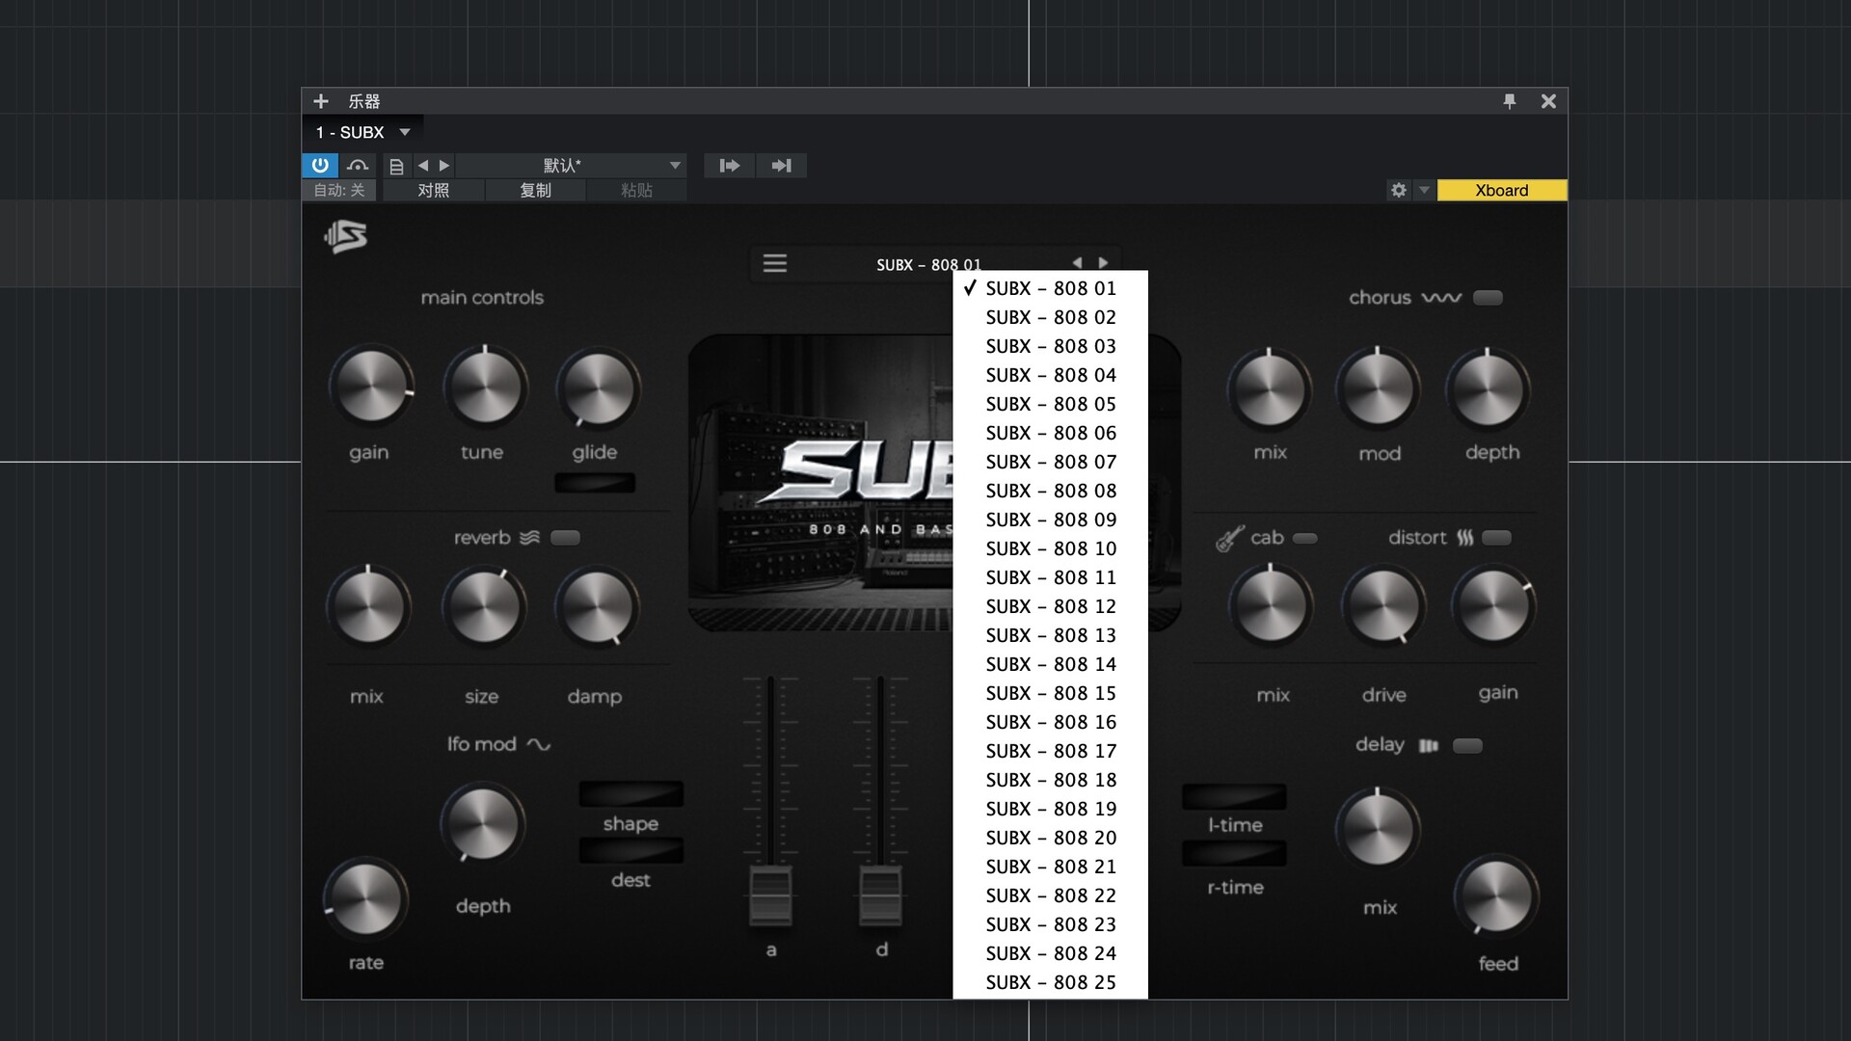The width and height of the screenshot is (1851, 1041).
Task: Toggle the reverb effect switch
Action: 565,537
